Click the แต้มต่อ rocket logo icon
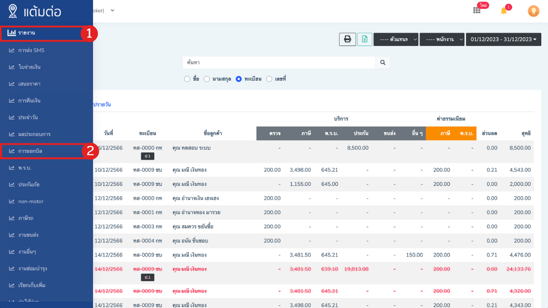This screenshot has width=548, height=308. (x=13, y=11)
